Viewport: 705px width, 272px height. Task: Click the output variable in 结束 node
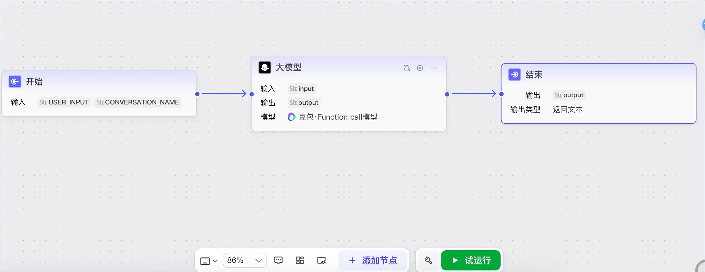point(569,95)
